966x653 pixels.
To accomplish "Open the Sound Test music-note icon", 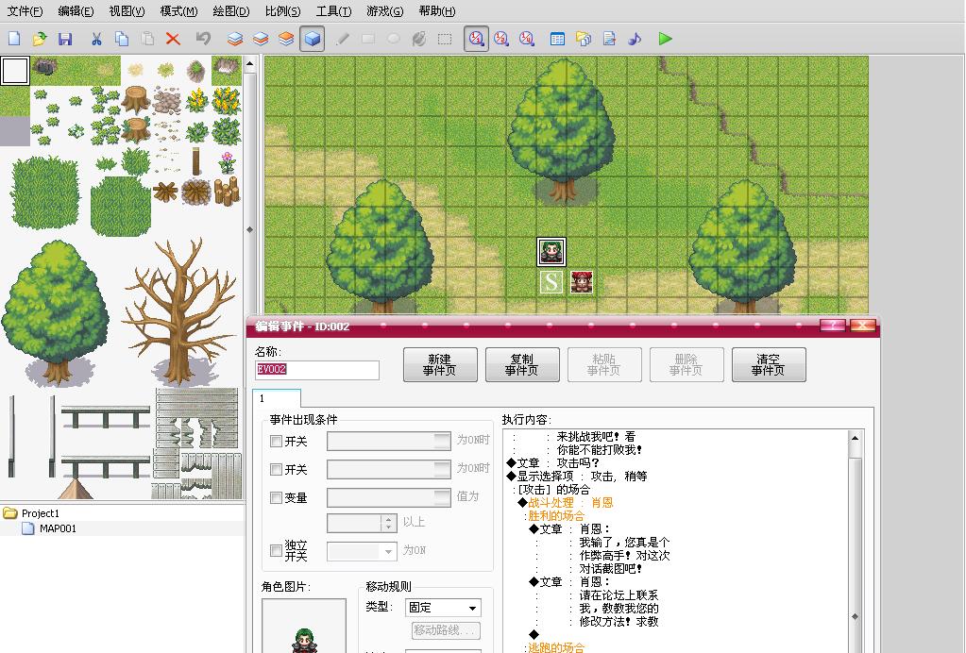I will (x=635, y=39).
